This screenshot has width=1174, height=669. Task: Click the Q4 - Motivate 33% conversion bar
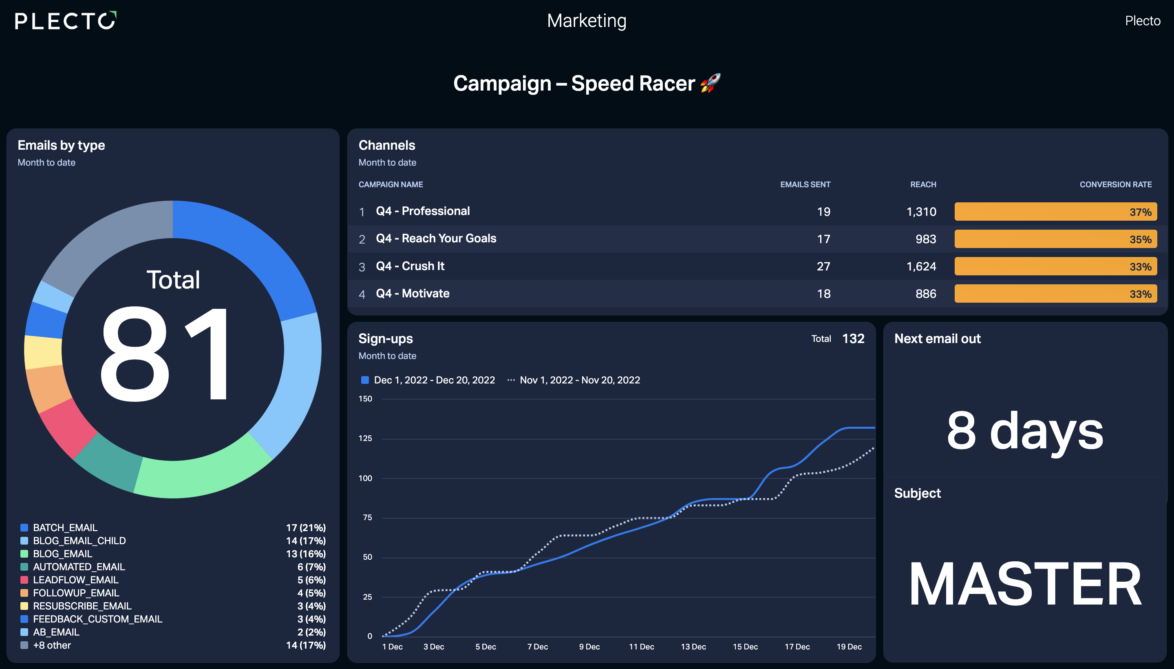coord(1055,294)
